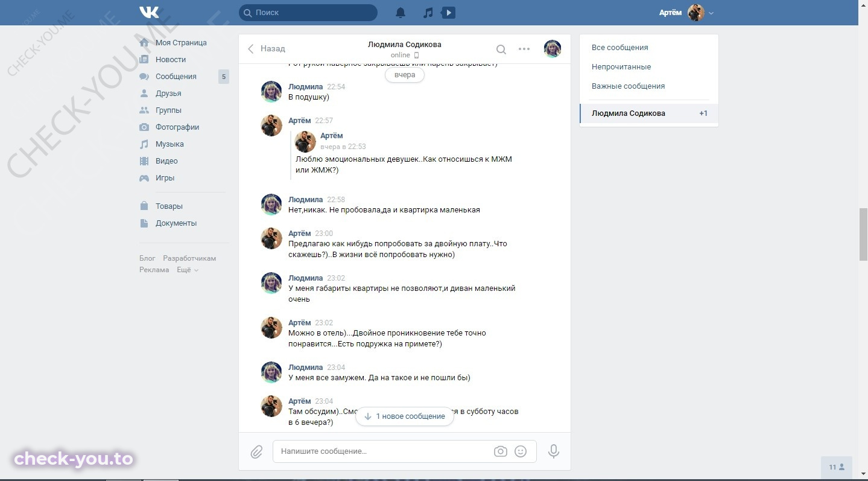Image resolution: width=868 pixels, height=481 pixels.
Task: Click the video play icon in header
Action: (x=448, y=12)
